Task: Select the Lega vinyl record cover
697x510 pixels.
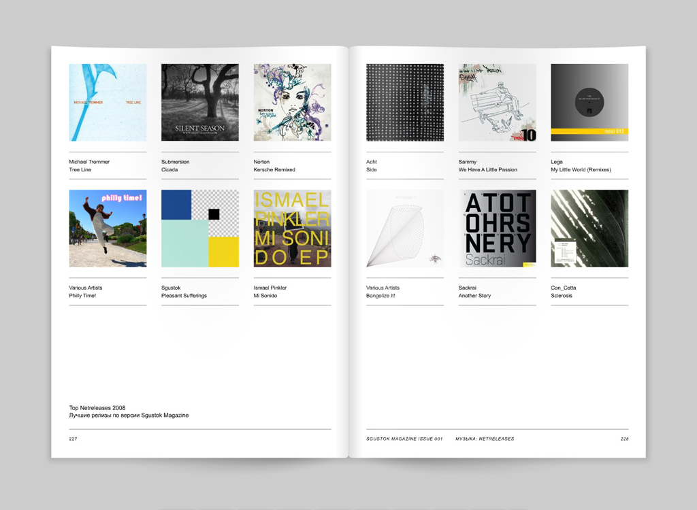Action: [x=589, y=103]
